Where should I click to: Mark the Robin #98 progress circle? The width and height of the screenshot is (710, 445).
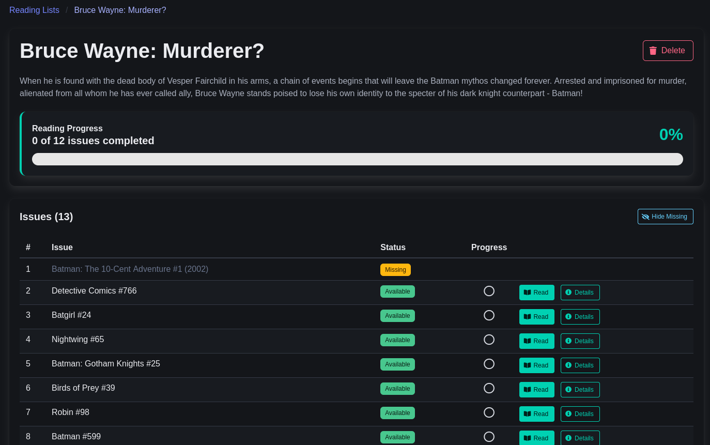[x=489, y=412]
